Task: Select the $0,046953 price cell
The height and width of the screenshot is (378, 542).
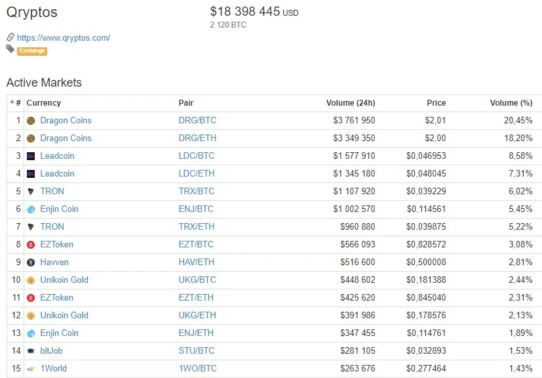Action: (x=426, y=156)
